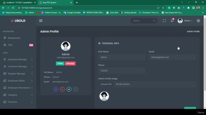The height and width of the screenshot is (115, 206).
Task: Click the POS sidebar icon
Action: point(5,45)
